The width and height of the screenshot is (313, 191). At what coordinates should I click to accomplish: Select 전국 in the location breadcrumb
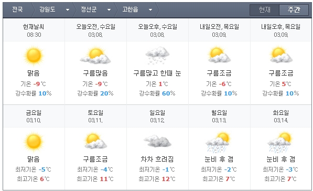click(17, 9)
